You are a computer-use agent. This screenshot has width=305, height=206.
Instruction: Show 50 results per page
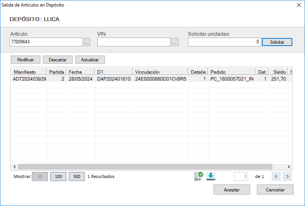click(x=40, y=176)
